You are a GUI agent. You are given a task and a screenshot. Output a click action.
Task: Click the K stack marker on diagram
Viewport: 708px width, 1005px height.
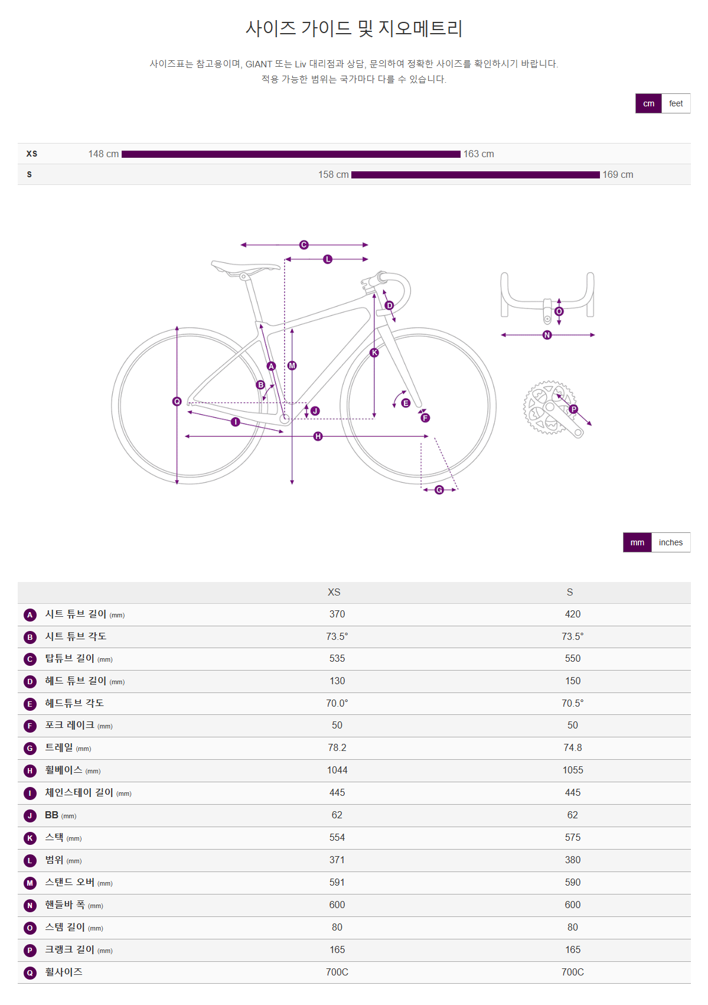(x=374, y=353)
